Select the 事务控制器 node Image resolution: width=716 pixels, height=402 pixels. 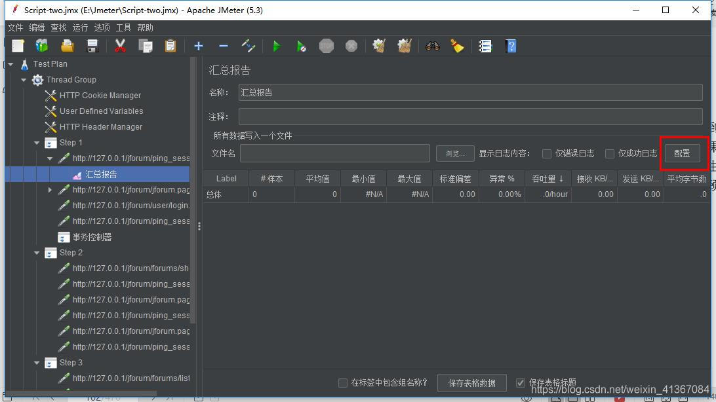85,237
